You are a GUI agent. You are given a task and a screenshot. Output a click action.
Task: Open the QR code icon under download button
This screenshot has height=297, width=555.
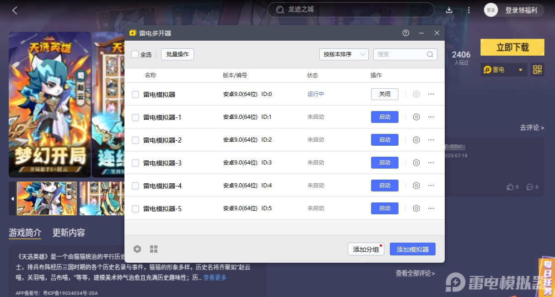pos(537,70)
